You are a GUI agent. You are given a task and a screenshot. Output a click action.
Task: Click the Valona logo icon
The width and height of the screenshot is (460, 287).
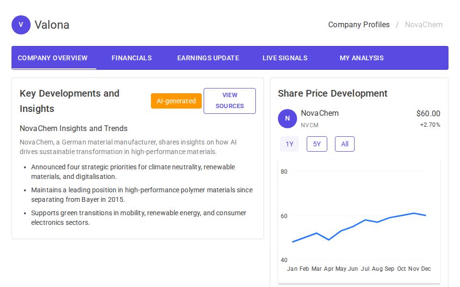pos(21,24)
